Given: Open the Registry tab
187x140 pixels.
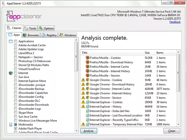Looking at the screenshot, I should coord(49,35).
